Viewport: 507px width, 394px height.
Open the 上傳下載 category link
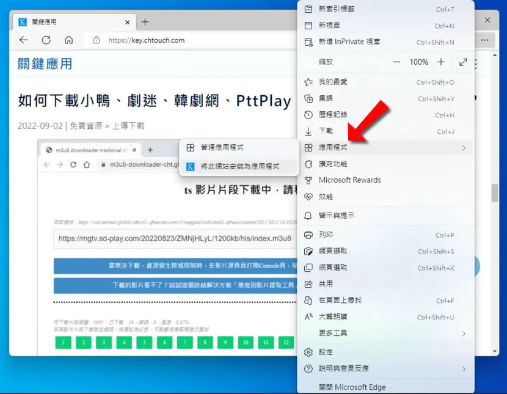128,126
